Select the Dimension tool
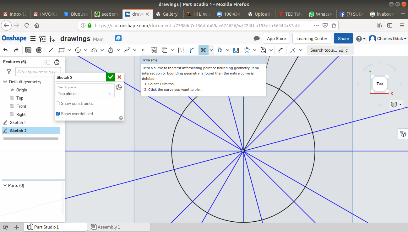The height and width of the screenshot is (232, 408). pyautogui.click(x=281, y=50)
